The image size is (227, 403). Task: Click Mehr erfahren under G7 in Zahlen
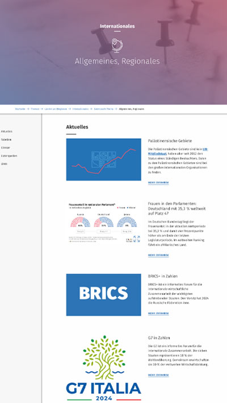pyautogui.click(x=158, y=375)
